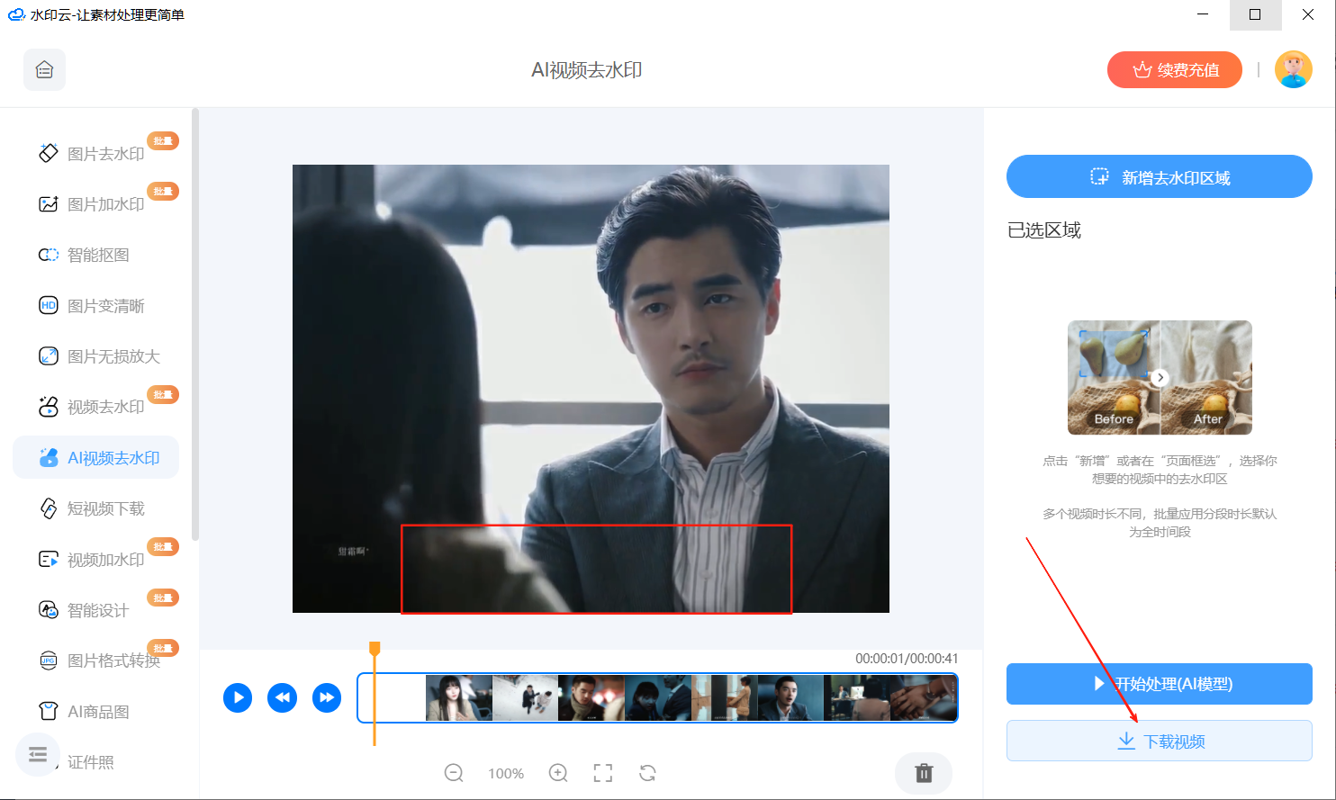1336x800 pixels.
Task: Click the orange timeline playhead marker
Action: [375, 649]
